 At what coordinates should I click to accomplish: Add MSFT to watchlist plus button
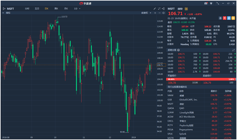233,18
